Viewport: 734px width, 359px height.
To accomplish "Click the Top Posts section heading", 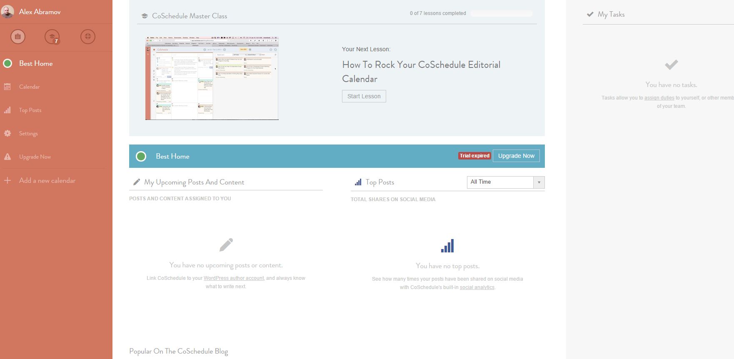I will pos(380,182).
